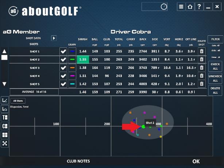Click the green graph color for Shot 2
Screen dimensions: 224x168
[x=72, y=59]
